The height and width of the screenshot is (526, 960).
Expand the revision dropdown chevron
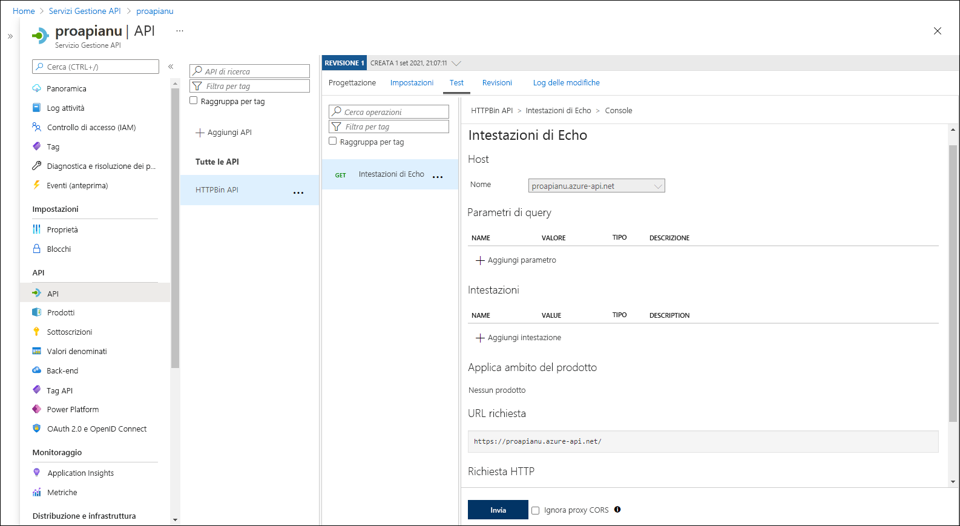coord(456,63)
